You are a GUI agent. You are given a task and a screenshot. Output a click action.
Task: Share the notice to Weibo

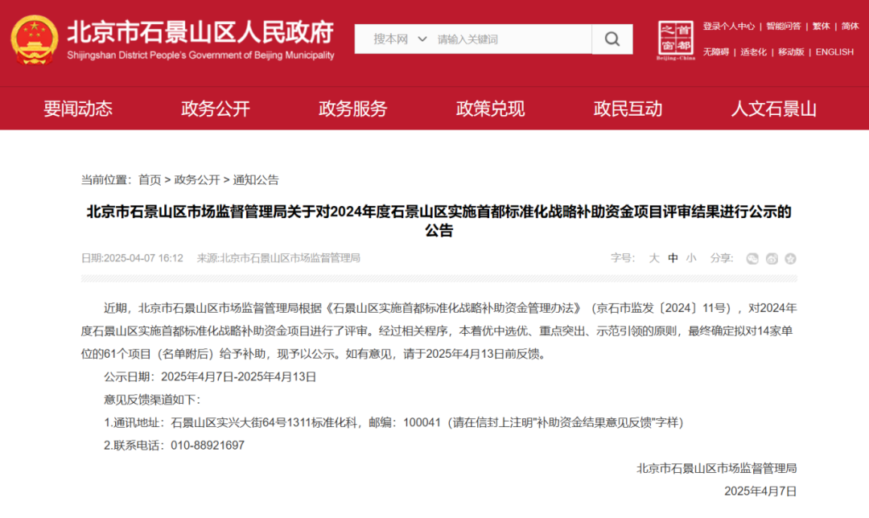771,259
